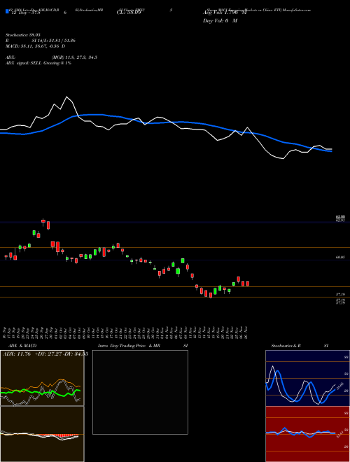Click the (MGR) 11.8, 27.3, 34.5 values

[x=74, y=57]
